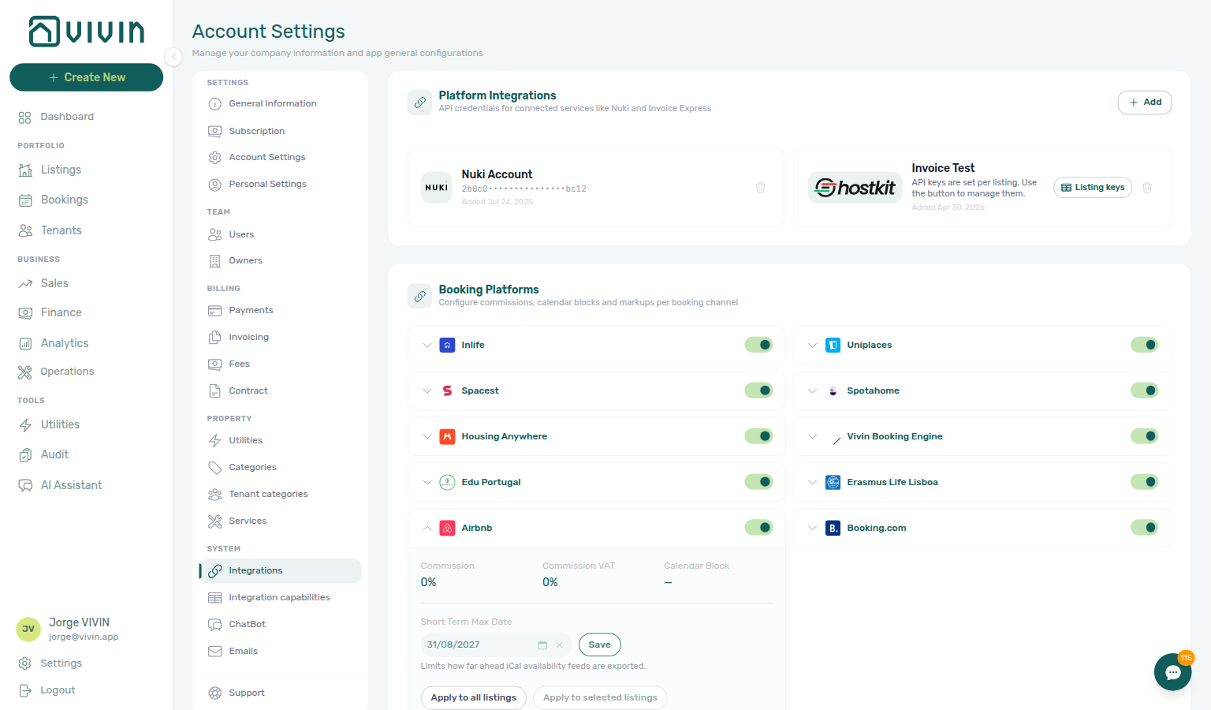This screenshot has height=710, width=1211.
Task: Disable the Airbnb platform toggle
Action: click(x=758, y=528)
